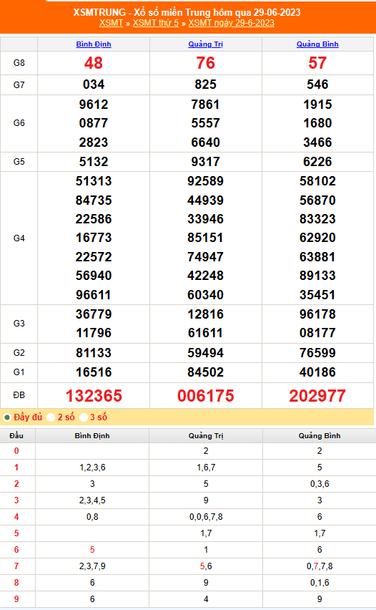
Task: Open the XSMT thứ 5 link
Action: click(x=156, y=23)
